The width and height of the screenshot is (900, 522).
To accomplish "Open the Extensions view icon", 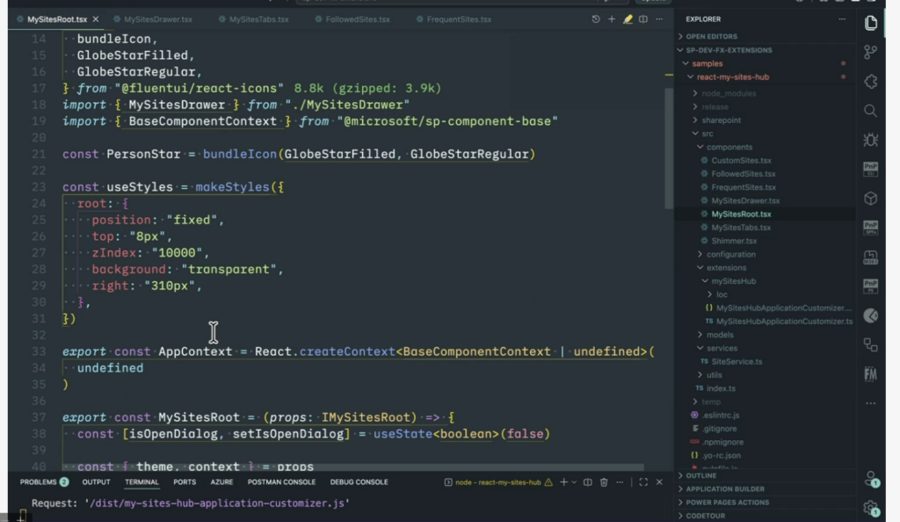I will [x=871, y=82].
